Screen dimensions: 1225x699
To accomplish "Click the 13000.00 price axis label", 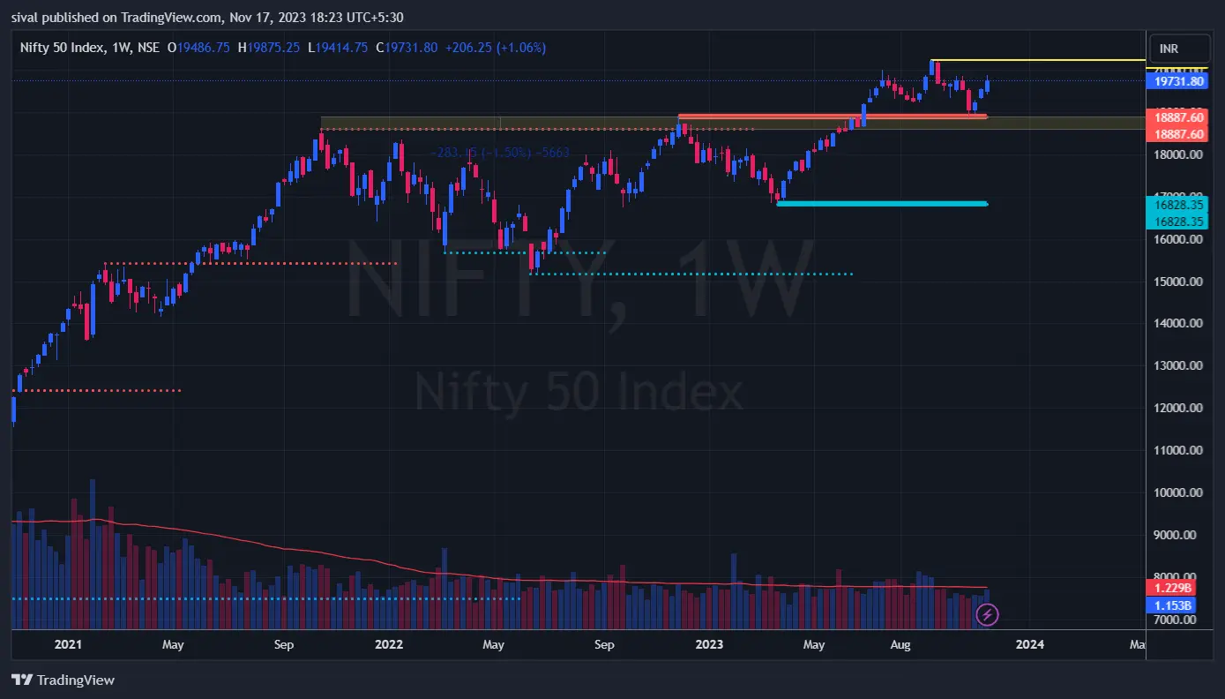I will click(1176, 365).
